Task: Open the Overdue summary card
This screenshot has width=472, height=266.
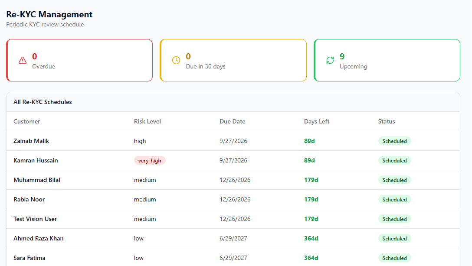Action: click(x=79, y=60)
